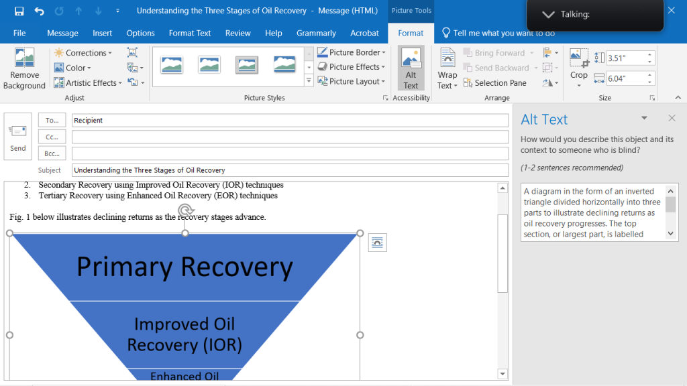This screenshot has height=386, width=687.
Task: Collapse the ribbon with chevron
Action: click(x=678, y=98)
